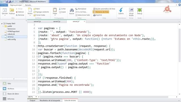Click the Imprimir printer button
181x102 pixels.
98,15
